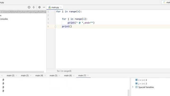Select the Consoles item in Project tree
Viewport: 170px width, 96px height.
point(4,19)
